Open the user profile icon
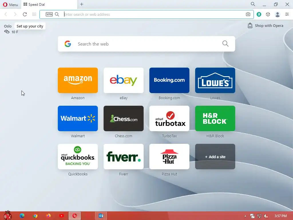 point(278,14)
